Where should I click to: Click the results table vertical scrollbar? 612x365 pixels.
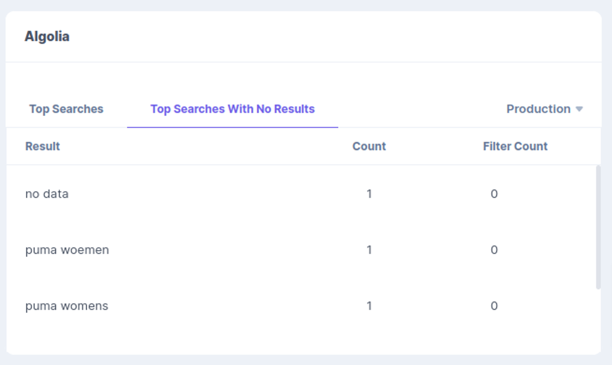pyautogui.click(x=598, y=227)
